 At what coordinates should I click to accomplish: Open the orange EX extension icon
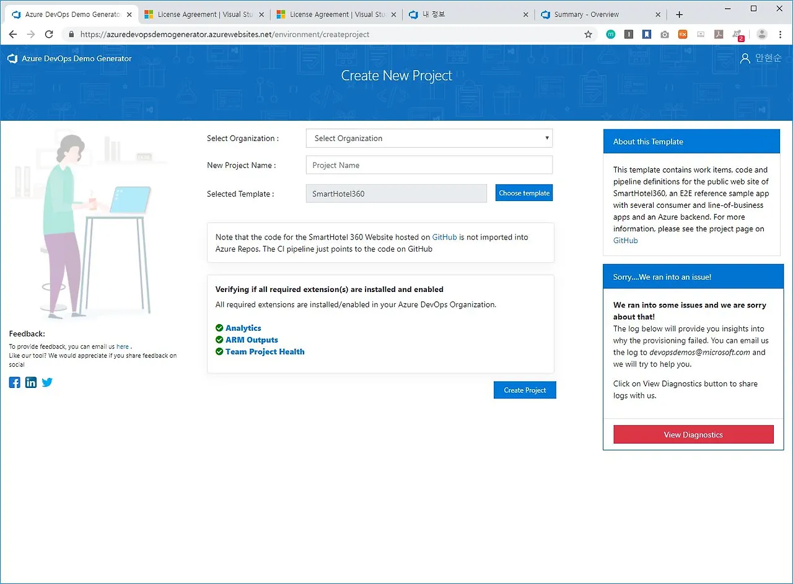(683, 35)
